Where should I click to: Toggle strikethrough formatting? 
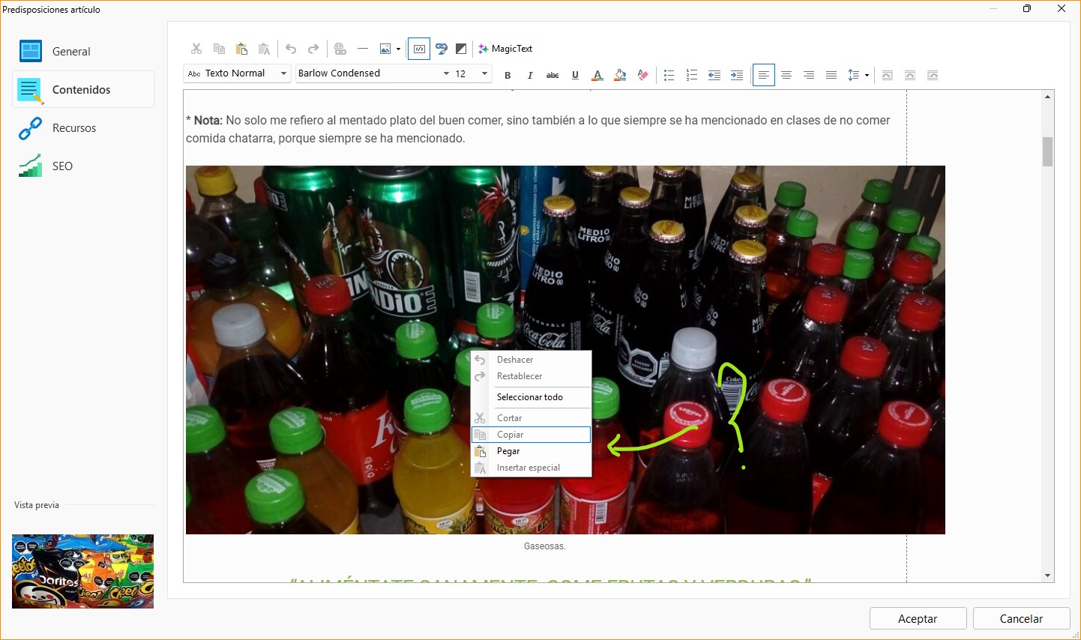click(x=552, y=75)
